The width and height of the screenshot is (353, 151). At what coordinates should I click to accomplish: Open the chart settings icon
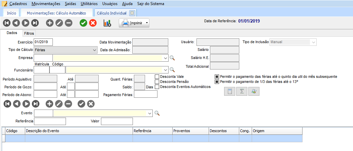107,23
